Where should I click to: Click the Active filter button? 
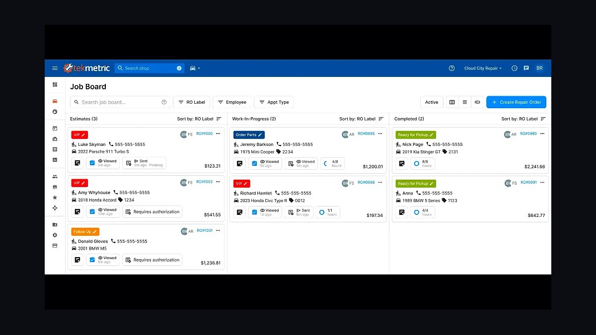click(432, 102)
